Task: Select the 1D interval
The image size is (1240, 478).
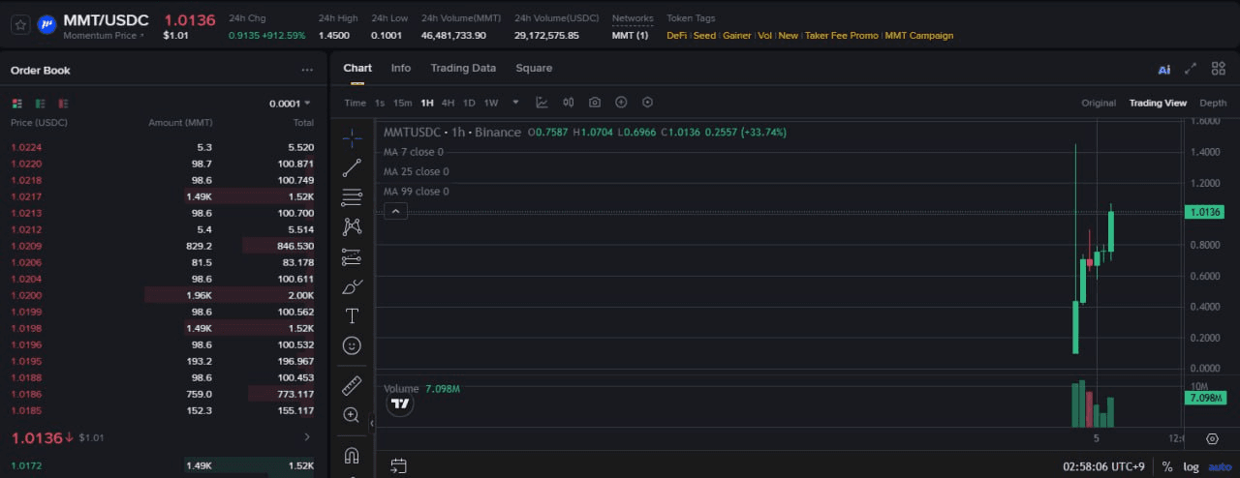Action: (x=469, y=103)
